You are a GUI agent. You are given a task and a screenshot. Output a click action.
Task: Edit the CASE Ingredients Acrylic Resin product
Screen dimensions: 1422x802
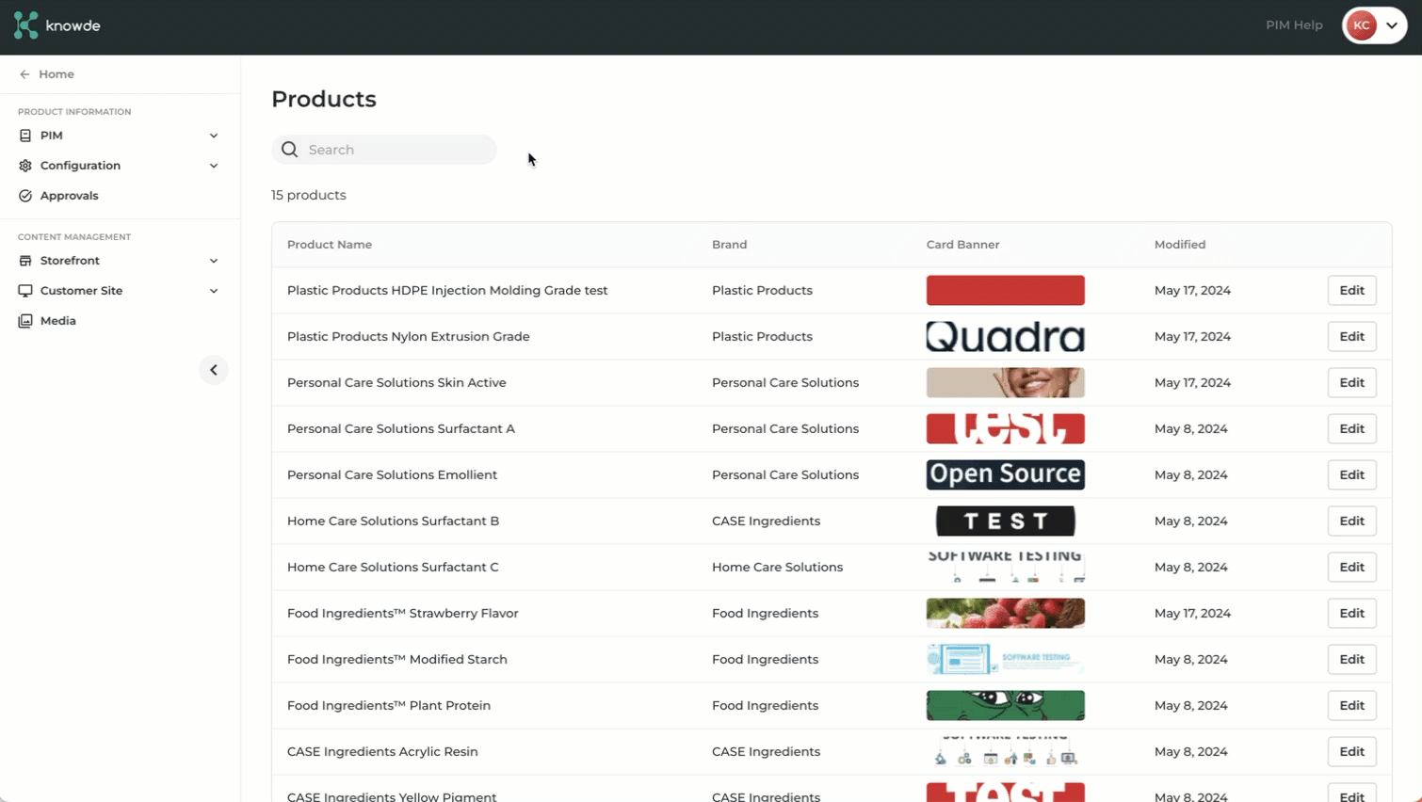[x=1351, y=751]
